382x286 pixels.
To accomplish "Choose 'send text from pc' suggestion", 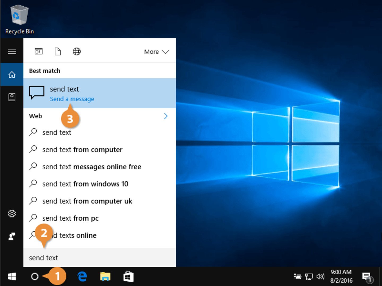I will [x=99, y=218].
